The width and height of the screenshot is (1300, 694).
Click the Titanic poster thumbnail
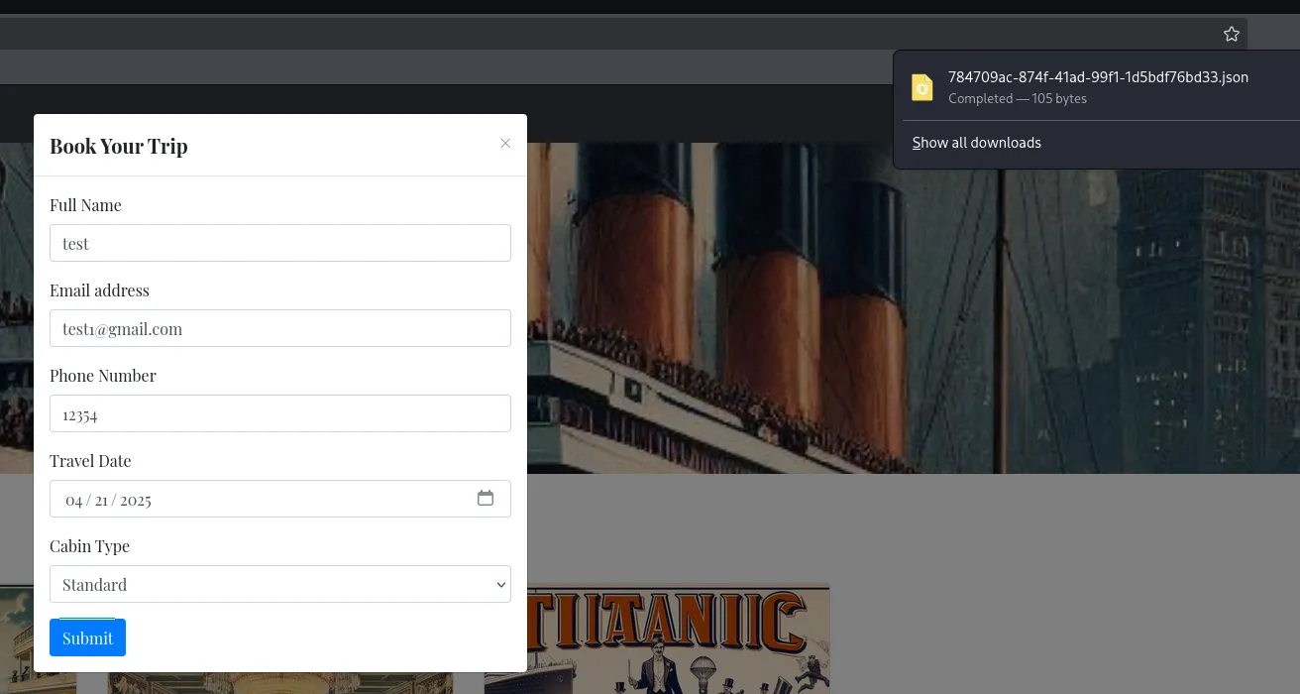point(656,639)
